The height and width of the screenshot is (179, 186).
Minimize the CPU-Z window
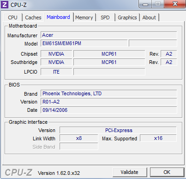click(145, 4)
